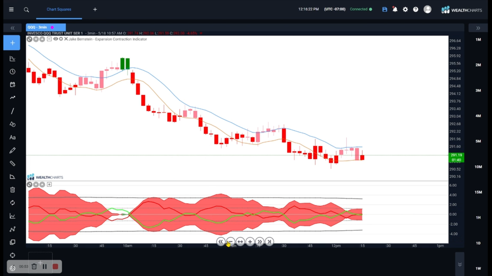Select the 4M timeframe

(478, 116)
